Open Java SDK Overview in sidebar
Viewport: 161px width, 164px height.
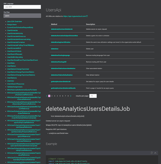15,22
